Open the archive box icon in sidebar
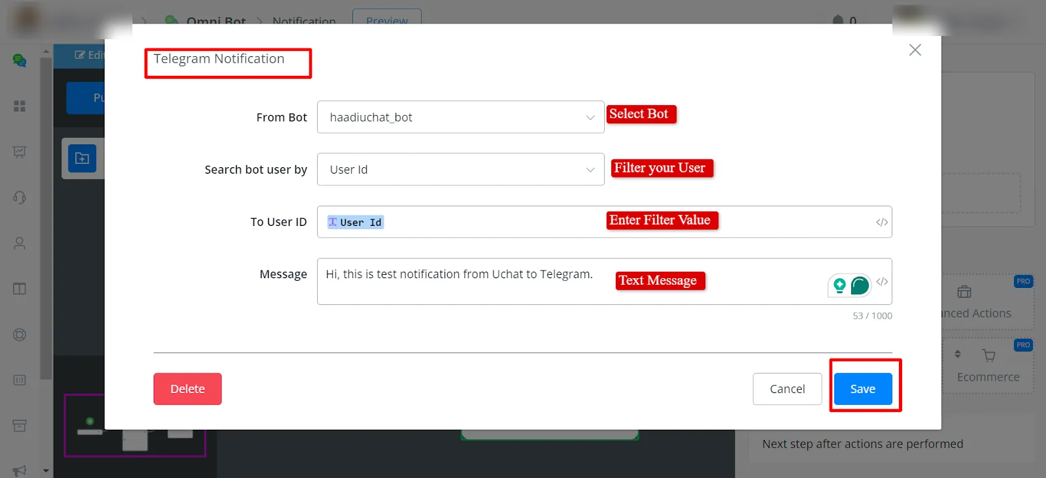Image resolution: width=1046 pixels, height=478 pixels. (20, 426)
